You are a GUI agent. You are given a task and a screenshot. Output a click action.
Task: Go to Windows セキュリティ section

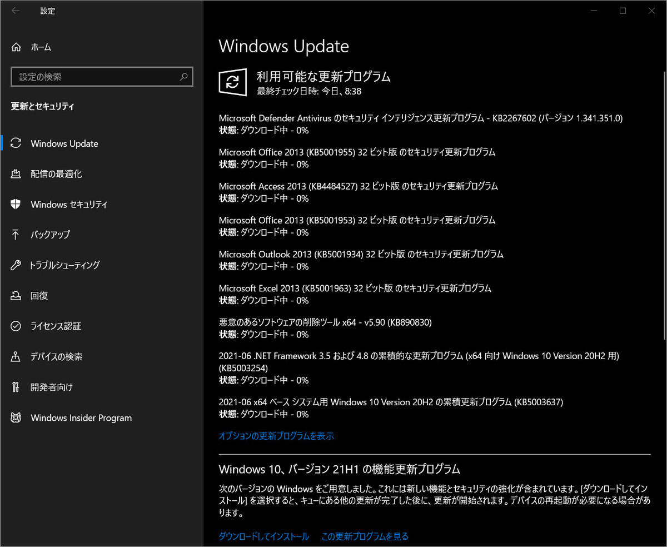(x=102, y=204)
